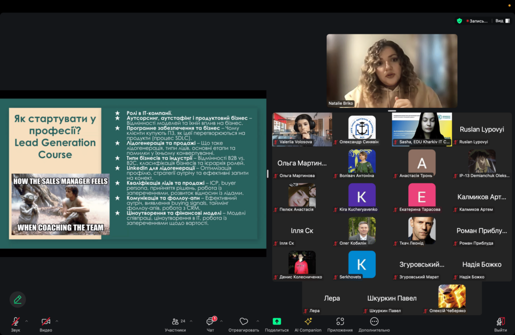Viewport: 515px width, 335px height.
Task: Select Kira Kucheryavenko's avatar tile
Action: tap(362, 197)
